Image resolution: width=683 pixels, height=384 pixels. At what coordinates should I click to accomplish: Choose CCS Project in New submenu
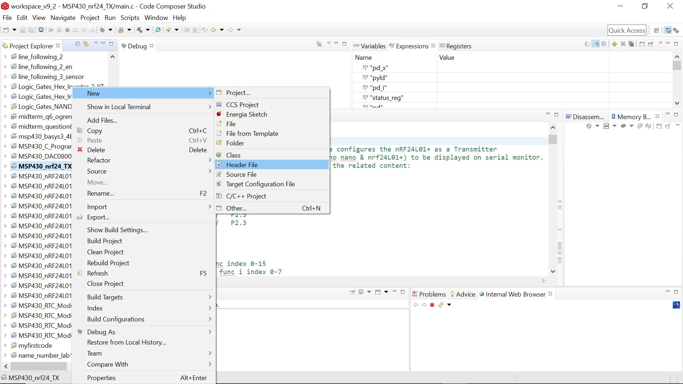click(x=272, y=105)
